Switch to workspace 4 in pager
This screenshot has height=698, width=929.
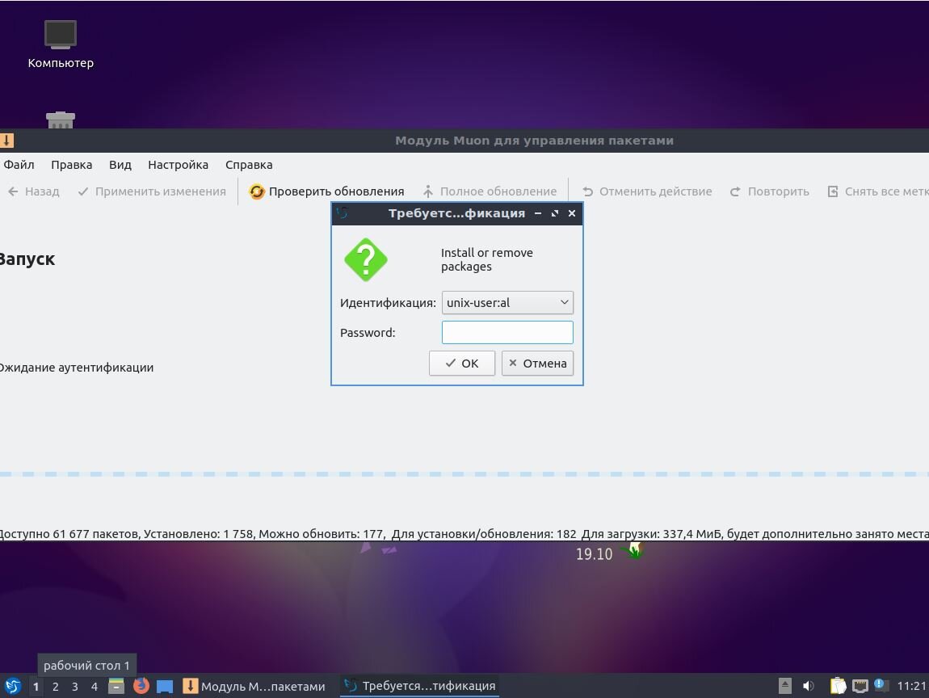(x=95, y=686)
